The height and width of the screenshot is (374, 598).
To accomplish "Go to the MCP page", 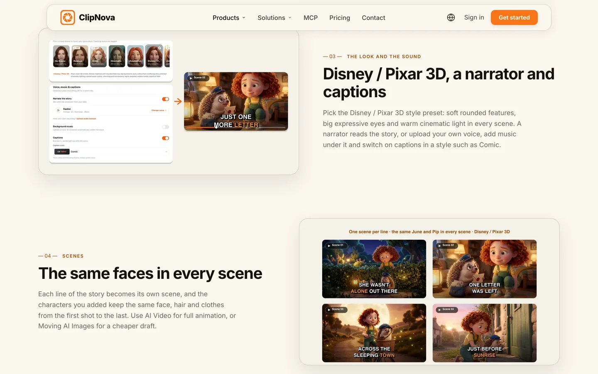I will click(311, 17).
